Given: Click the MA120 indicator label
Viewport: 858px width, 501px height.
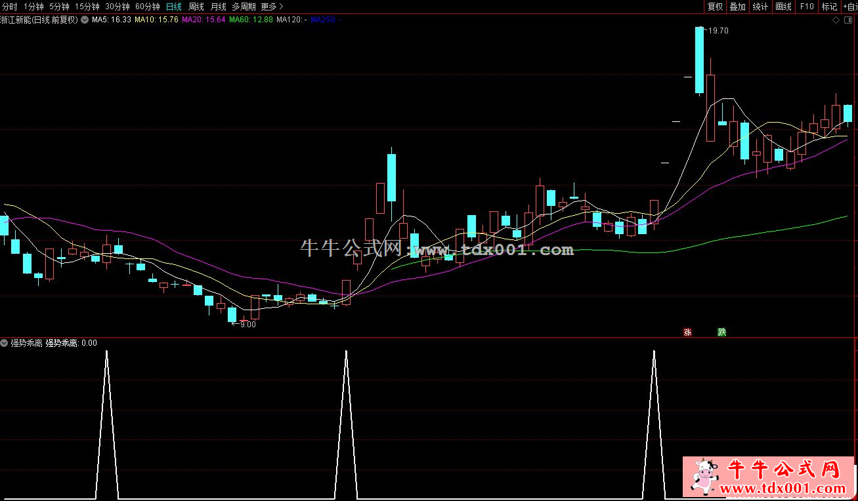Looking at the screenshot, I should (291, 20).
